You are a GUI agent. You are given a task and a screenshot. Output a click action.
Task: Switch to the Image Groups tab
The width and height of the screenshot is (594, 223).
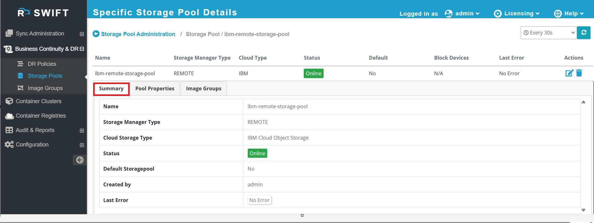[x=204, y=89]
